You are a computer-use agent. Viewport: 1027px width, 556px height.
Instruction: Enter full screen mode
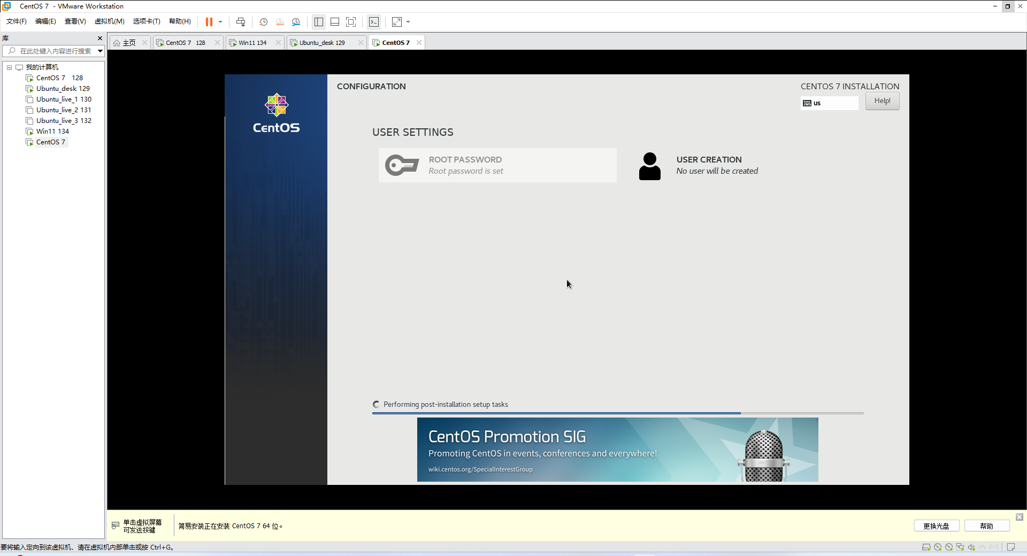pyautogui.click(x=351, y=22)
